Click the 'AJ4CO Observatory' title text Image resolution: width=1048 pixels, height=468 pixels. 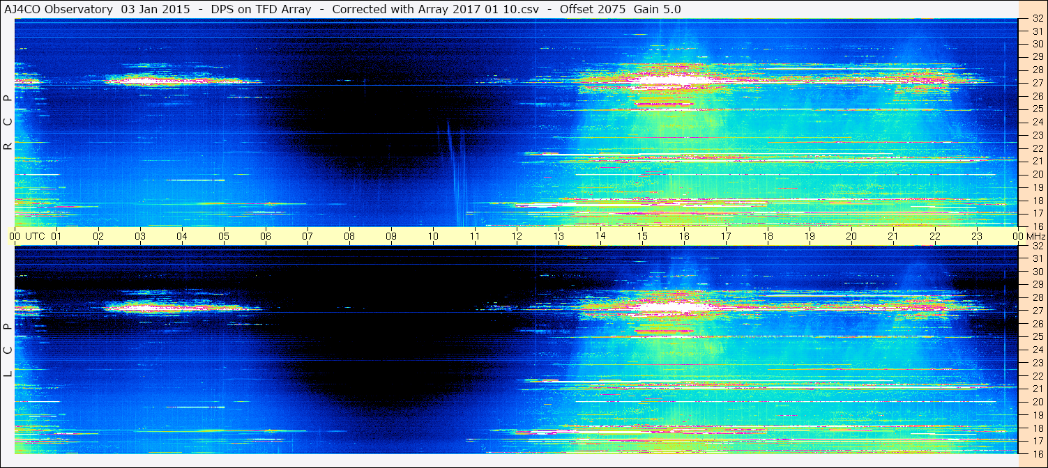(59, 9)
